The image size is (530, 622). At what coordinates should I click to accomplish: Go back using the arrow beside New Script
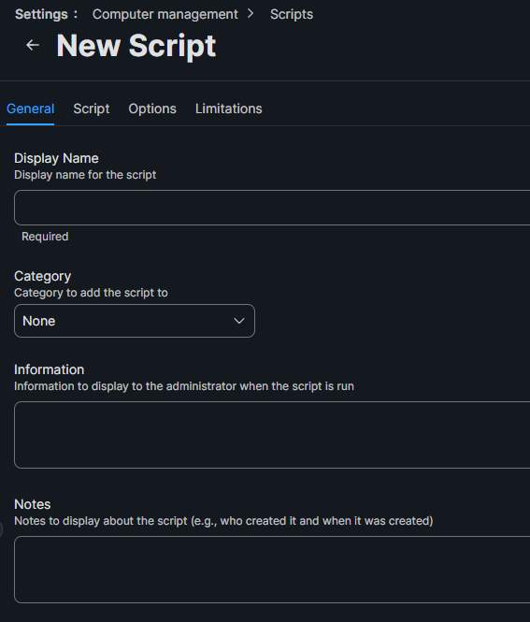click(x=33, y=45)
